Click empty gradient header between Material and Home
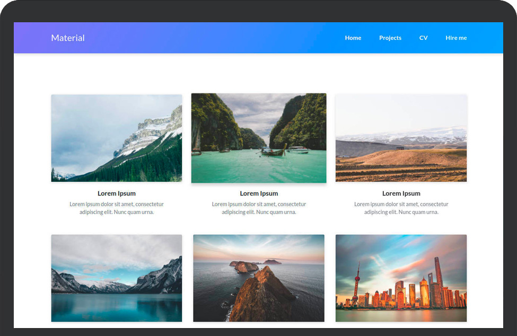Image resolution: width=517 pixels, height=336 pixels. [212, 38]
